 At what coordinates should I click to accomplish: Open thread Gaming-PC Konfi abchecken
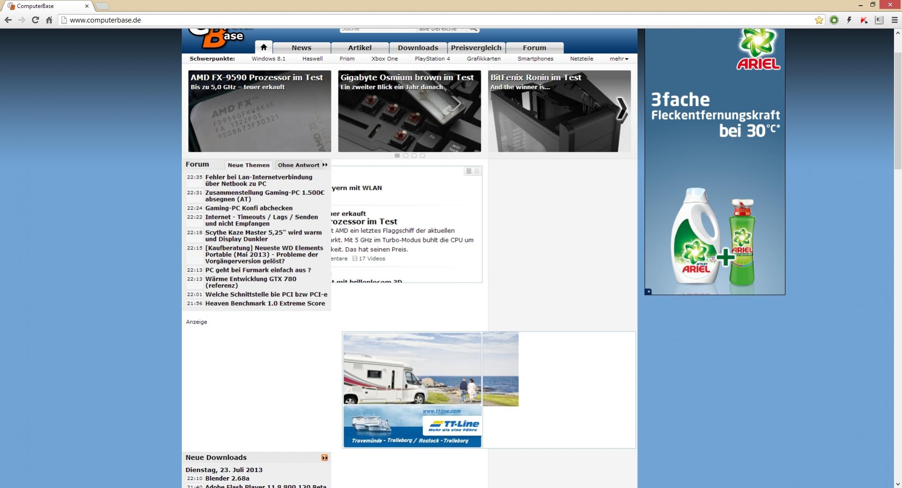tap(249, 208)
